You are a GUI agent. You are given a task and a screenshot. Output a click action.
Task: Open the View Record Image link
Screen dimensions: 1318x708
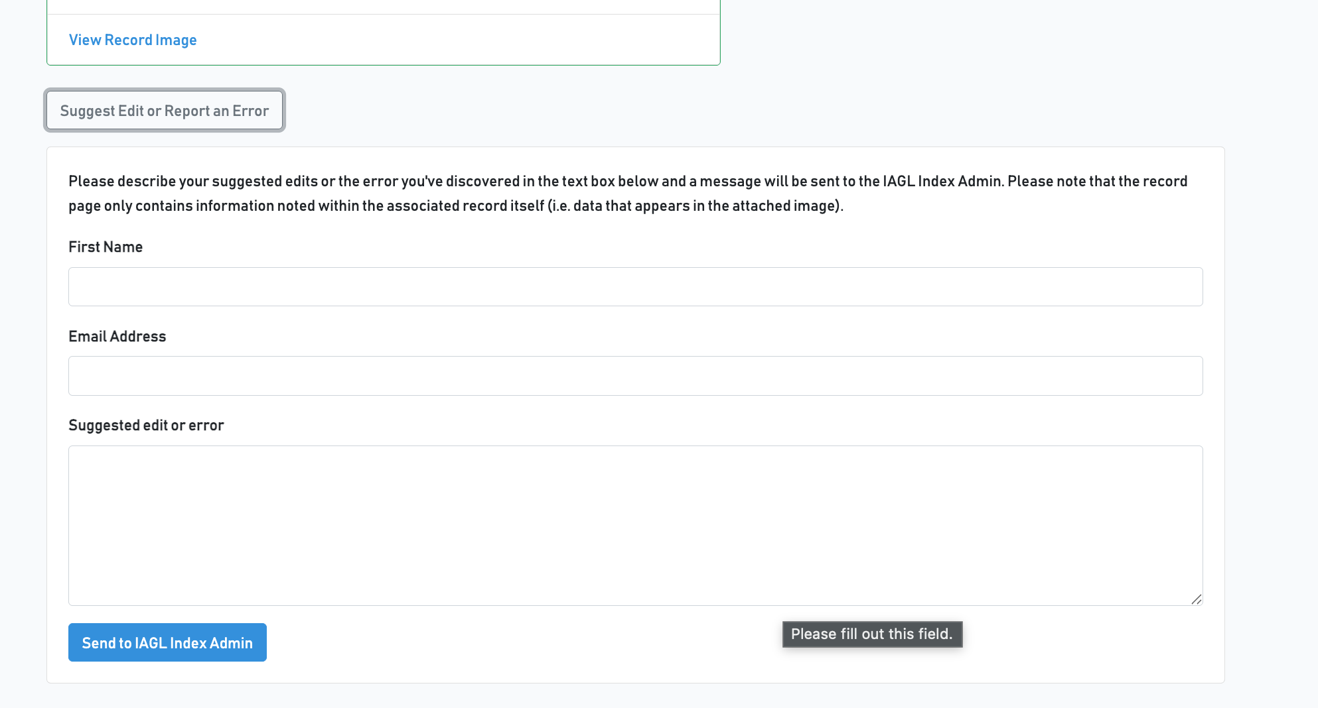(x=133, y=40)
